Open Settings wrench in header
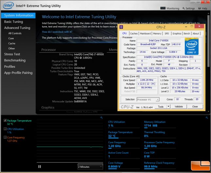 pyautogui.click(x=184, y=8)
